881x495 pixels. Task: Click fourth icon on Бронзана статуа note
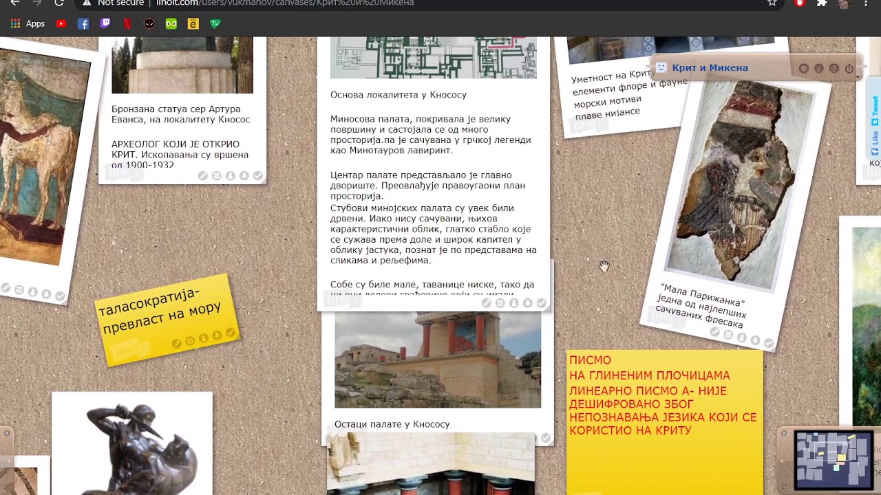point(244,176)
